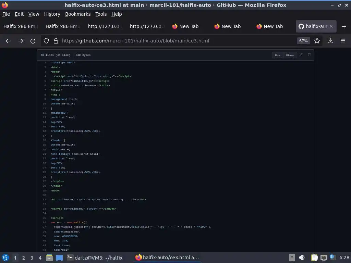
Task: Open the update notification tray icon
Action: point(332,257)
